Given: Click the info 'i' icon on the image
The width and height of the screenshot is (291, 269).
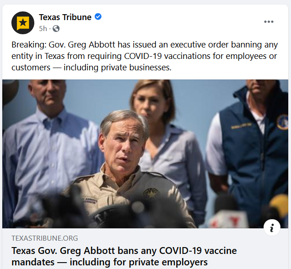Looking at the screenshot, I should pyautogui.click(x=272, y=227).
